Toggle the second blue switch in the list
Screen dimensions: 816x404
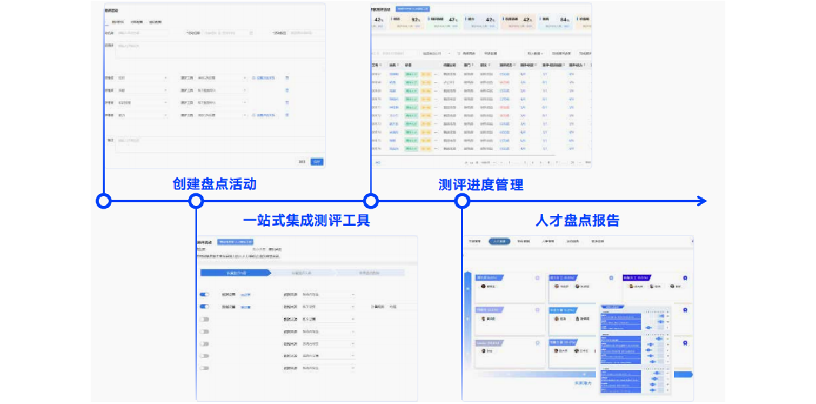point(204,307)
